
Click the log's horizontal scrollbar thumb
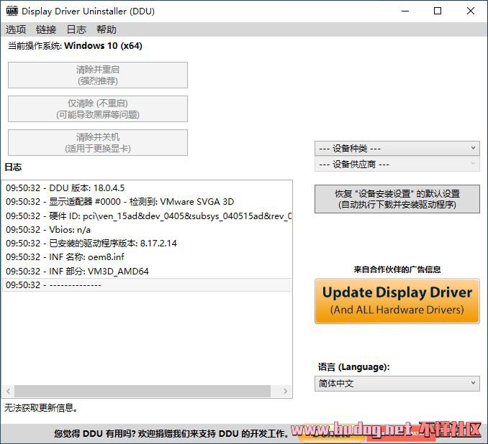(143, 391)
